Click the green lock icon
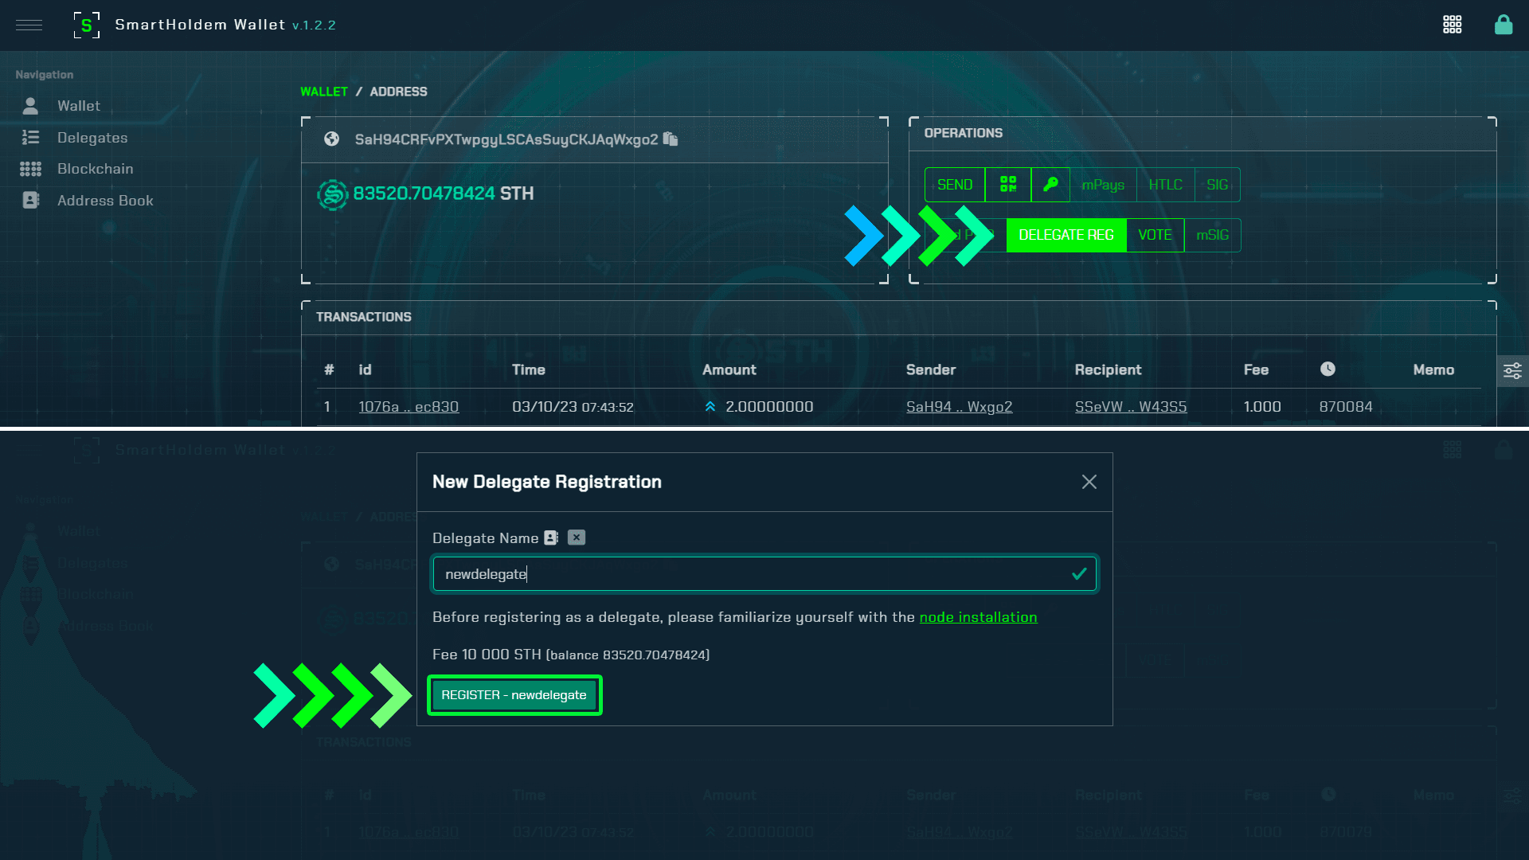 (x=1504, y=25)
